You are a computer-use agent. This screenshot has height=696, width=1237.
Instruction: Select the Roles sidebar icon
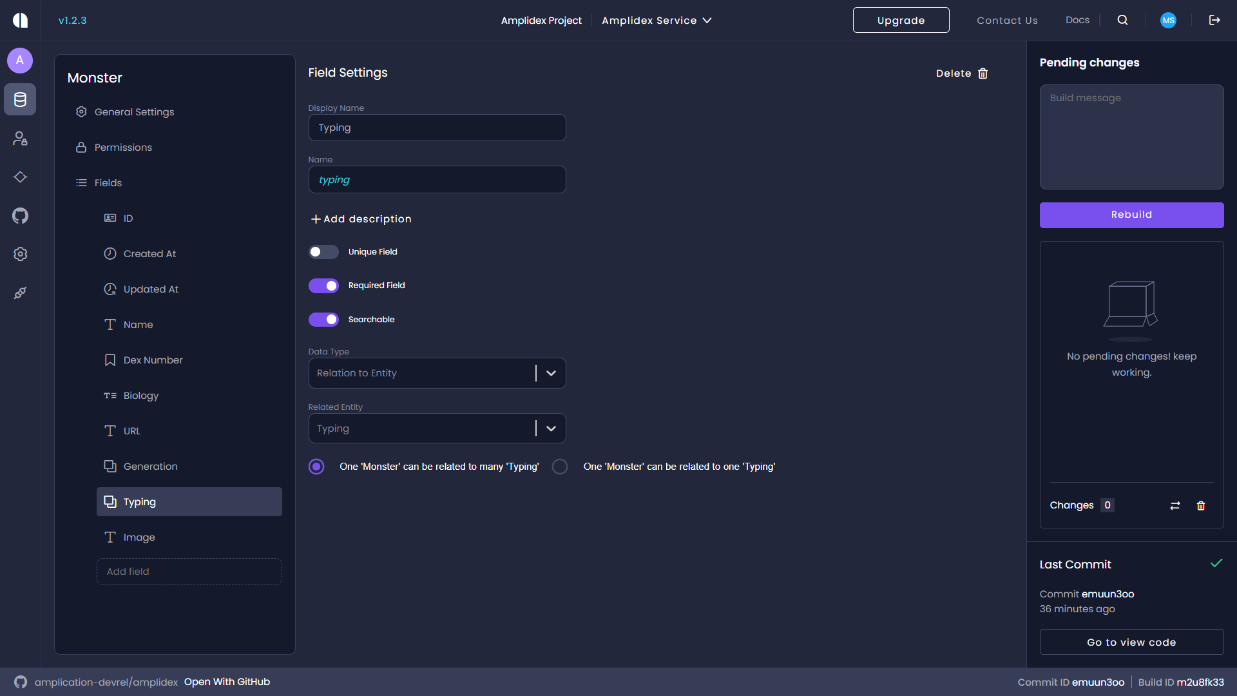pyautogui.click(x=19, y=138)
